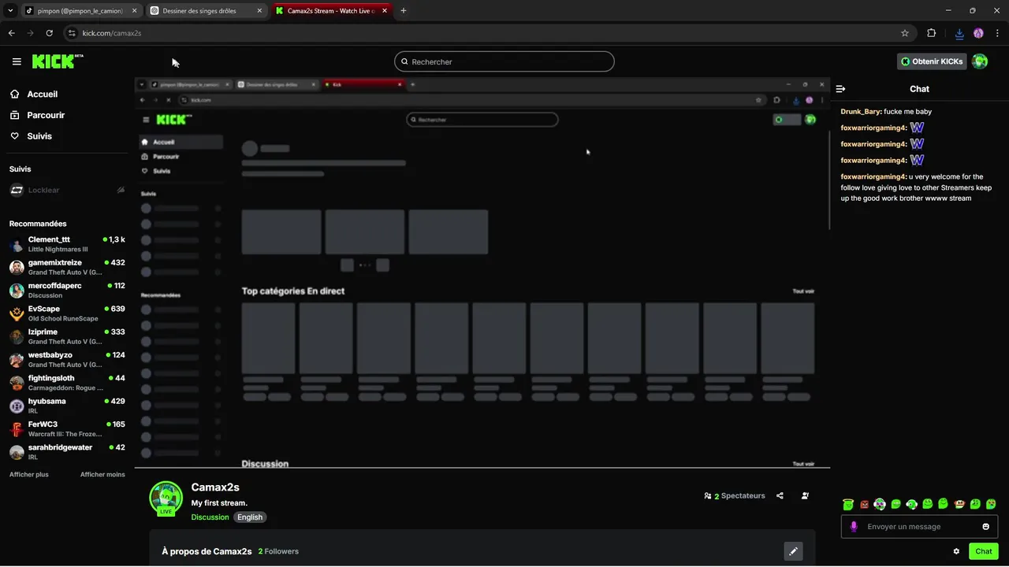1009x567 pixels.
Task: Open the browser downloads icon
Action: click(x=959, y=33)
